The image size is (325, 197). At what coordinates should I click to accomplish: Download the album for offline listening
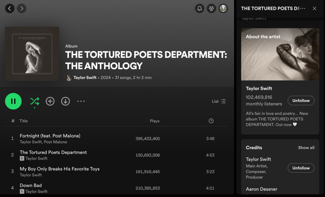coord(66,101)
